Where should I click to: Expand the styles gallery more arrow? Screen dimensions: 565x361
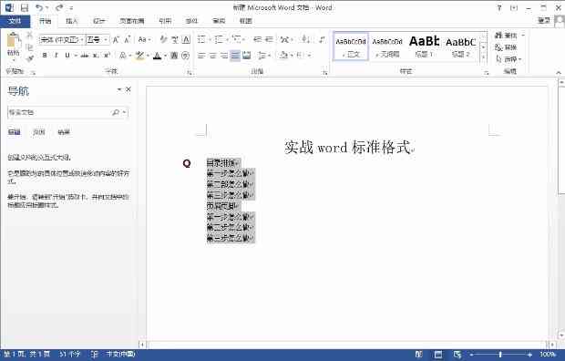pos(483,57)
